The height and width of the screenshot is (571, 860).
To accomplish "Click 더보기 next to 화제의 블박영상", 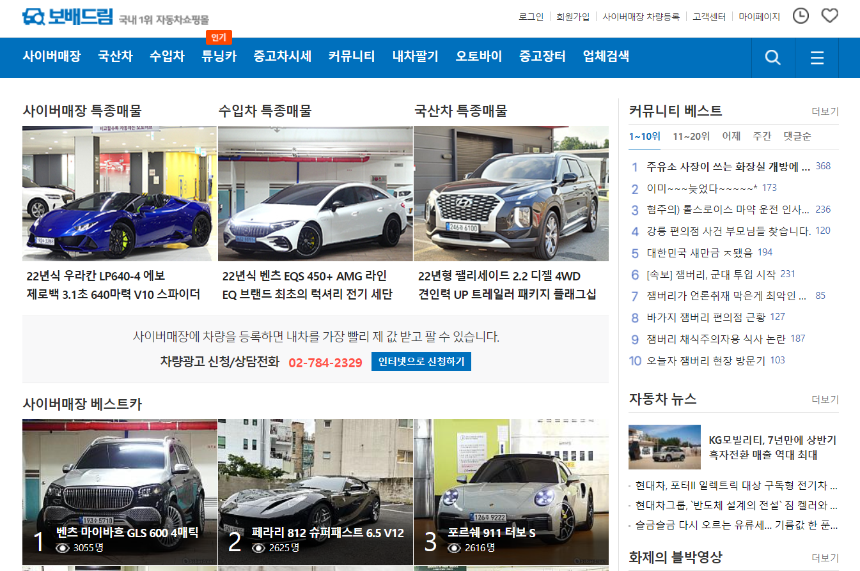I will [825, 558].
